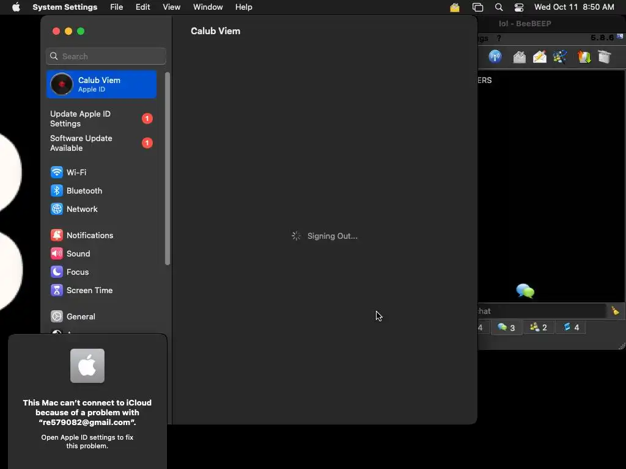The width and height of the screenshot is (626, 469).
Task: Open the Window menu
Action: 208,7
